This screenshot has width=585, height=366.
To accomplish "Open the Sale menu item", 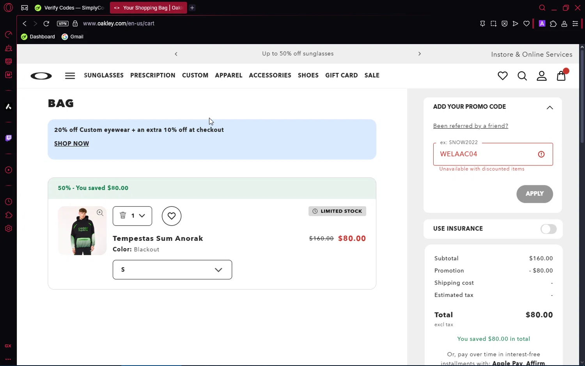I will [372, 75].
